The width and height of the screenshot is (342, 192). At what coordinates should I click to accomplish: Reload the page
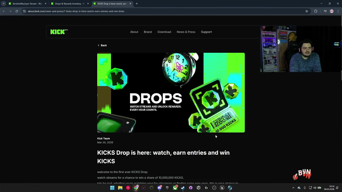[17, 11]
